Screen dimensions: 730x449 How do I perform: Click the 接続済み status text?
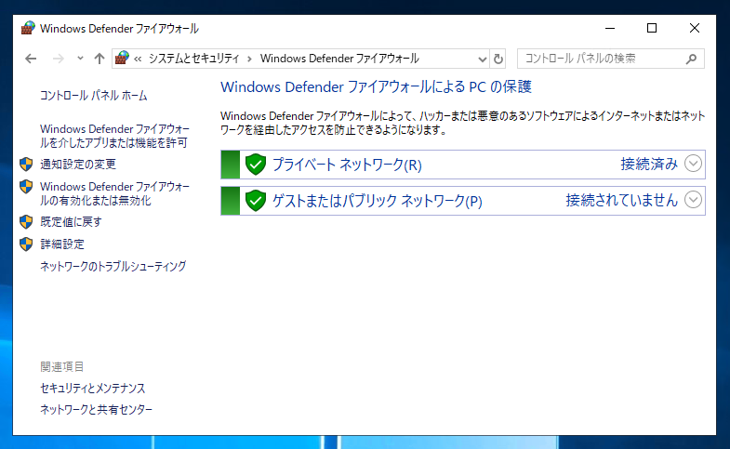pos(649,164)
